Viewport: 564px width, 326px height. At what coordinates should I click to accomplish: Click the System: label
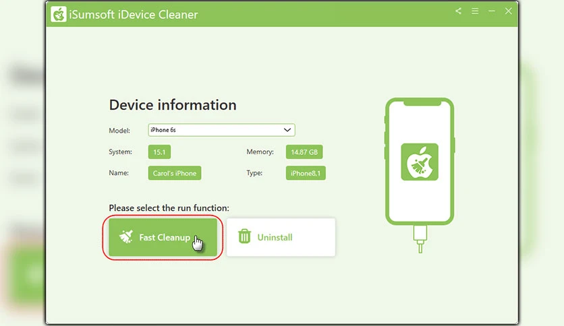pyautogui.click(x=121, y=152)
